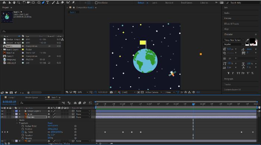Switch to the Learn workspace

155,3
